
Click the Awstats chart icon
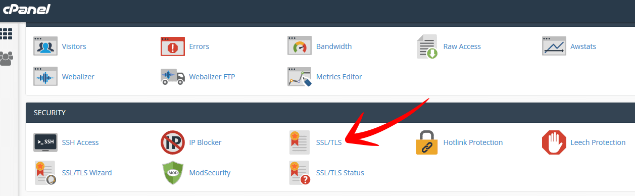click(x=554, y=46)
